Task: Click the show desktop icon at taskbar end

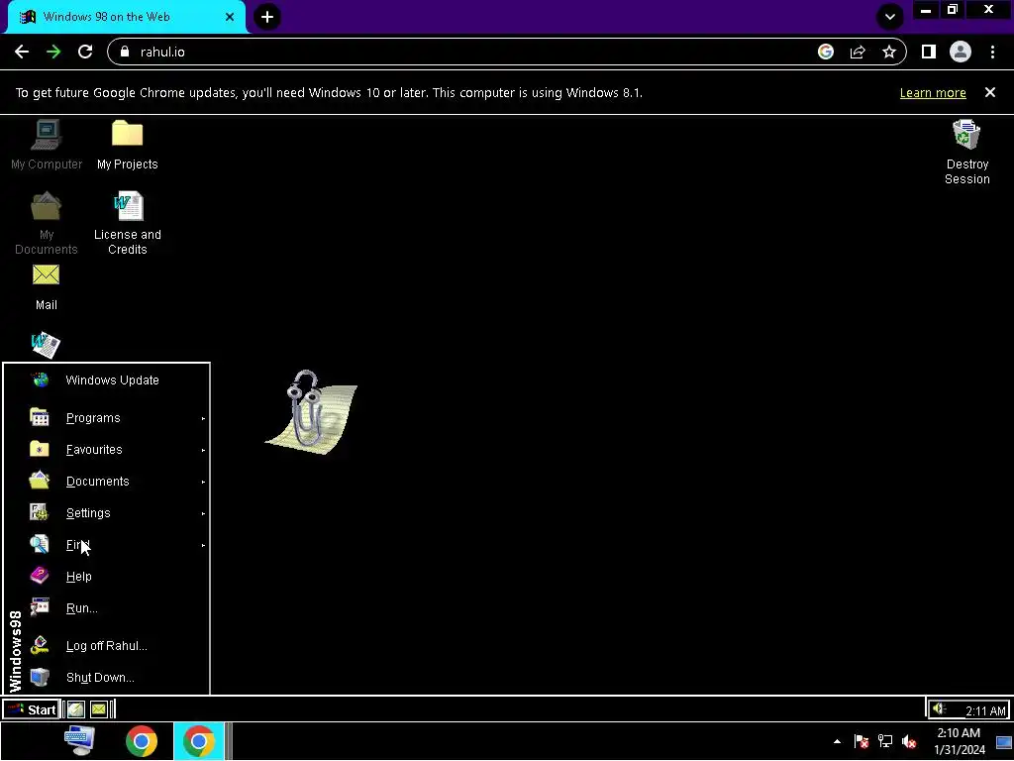Action: [1004, 741]
